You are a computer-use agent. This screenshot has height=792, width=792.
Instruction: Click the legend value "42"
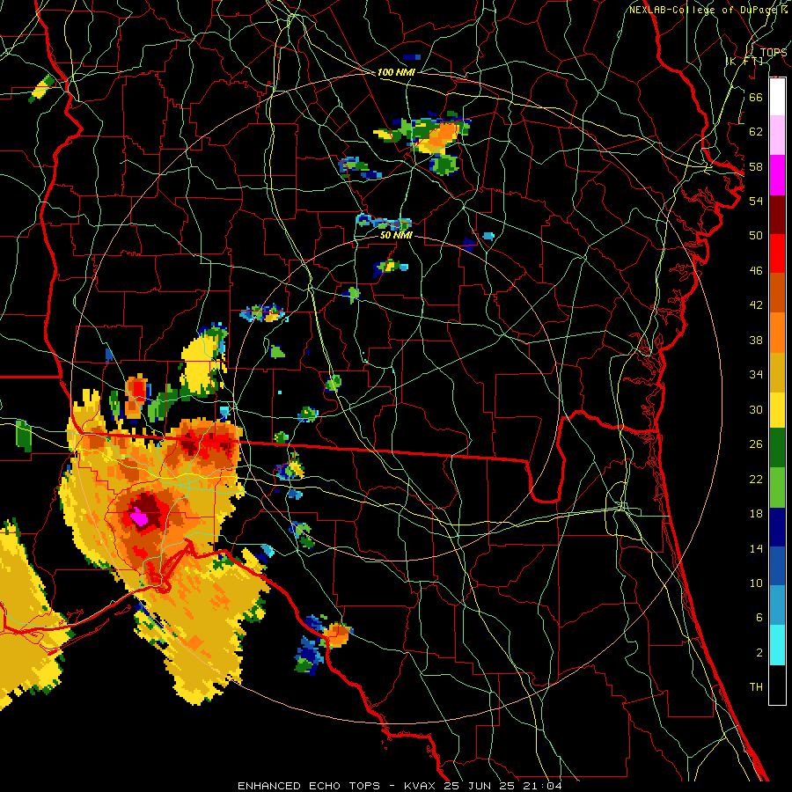pos(756,305)
